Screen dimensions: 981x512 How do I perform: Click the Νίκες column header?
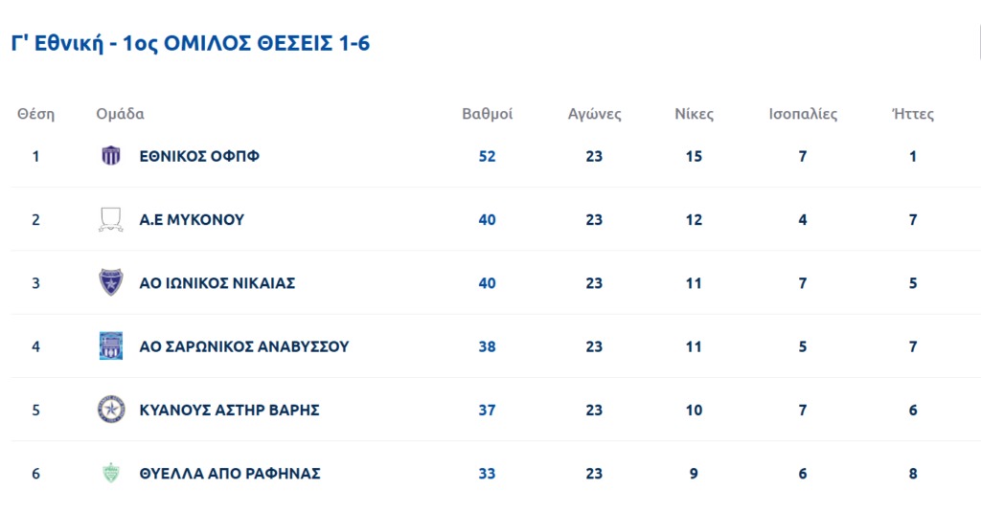point(694,114)
